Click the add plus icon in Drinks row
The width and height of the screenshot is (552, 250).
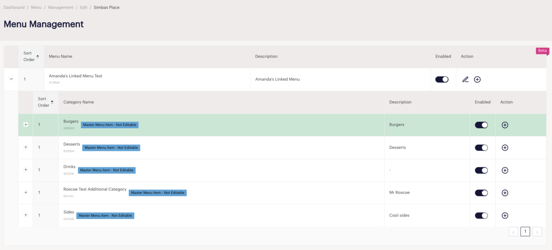tap(505, 170)
